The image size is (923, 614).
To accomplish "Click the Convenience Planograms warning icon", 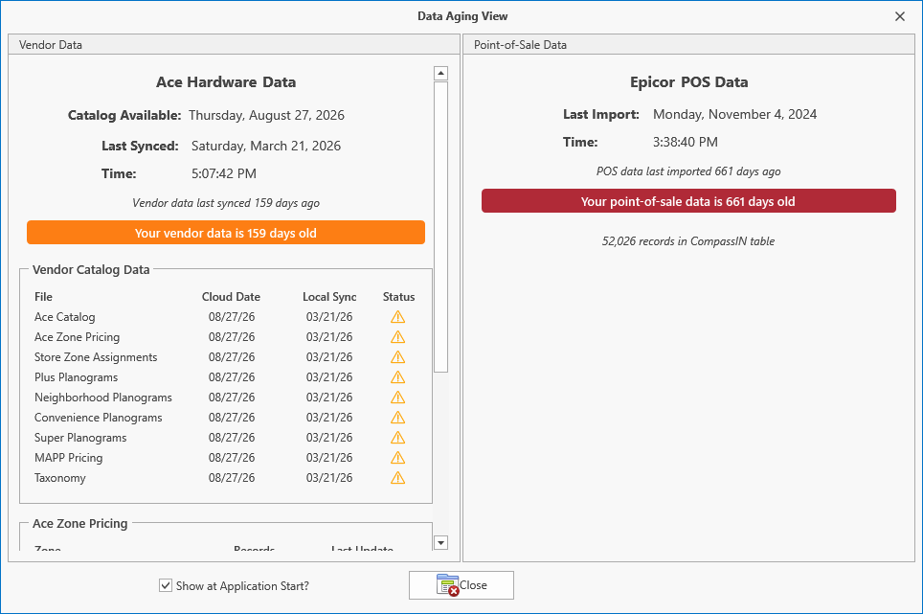I will pyautogui.click(x=398, y=418).
